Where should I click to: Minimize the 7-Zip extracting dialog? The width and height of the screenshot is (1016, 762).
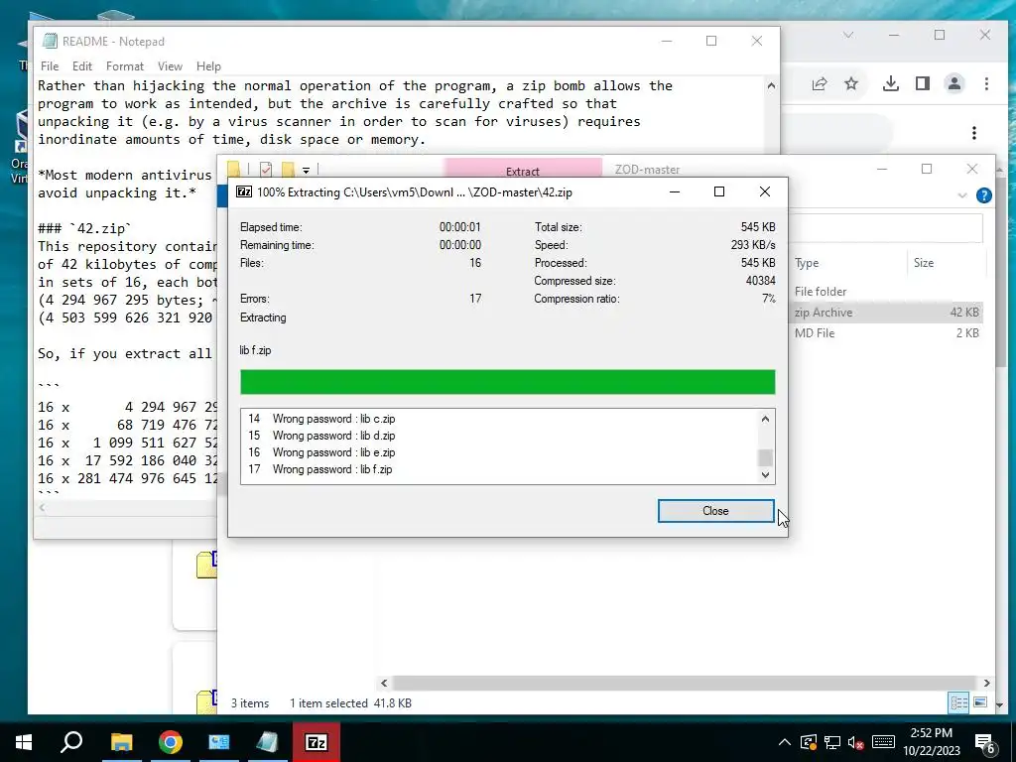tap(675, 191)
